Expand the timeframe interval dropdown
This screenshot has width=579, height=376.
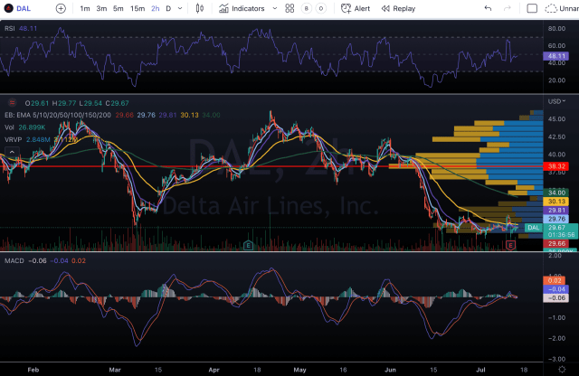180,8
